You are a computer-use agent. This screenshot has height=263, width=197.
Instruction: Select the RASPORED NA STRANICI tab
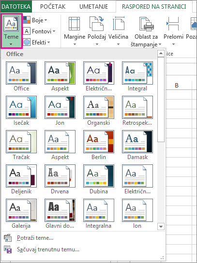[x=154, y=6]
